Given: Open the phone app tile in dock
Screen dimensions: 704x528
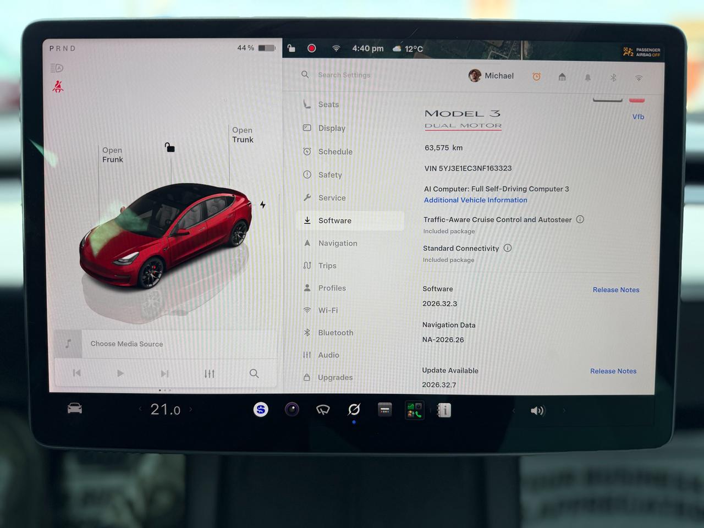Looking at the screenshot, I should (x=415, y=410).
